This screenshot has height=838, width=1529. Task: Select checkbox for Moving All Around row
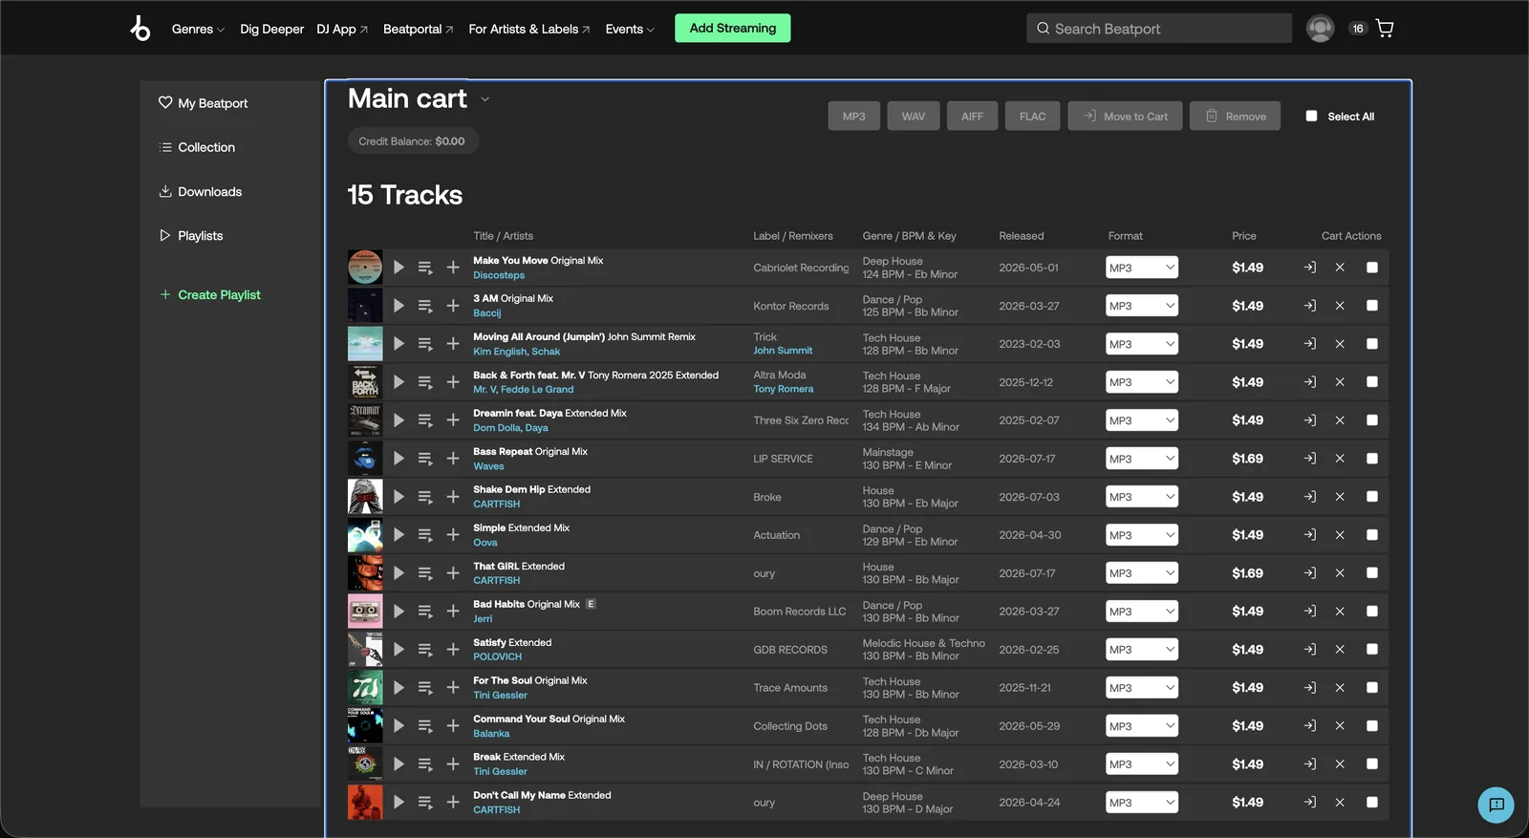[1372, 344]
